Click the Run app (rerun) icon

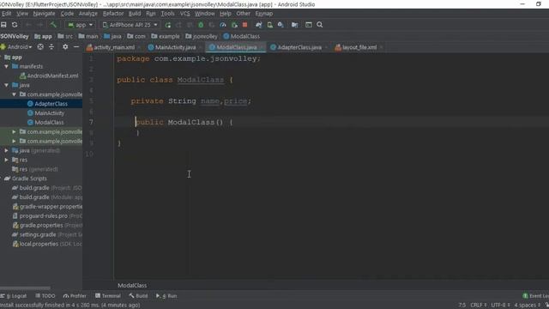168,25
